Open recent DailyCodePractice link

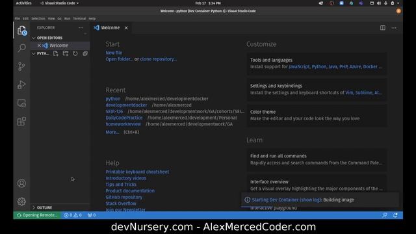click(124, 118)
